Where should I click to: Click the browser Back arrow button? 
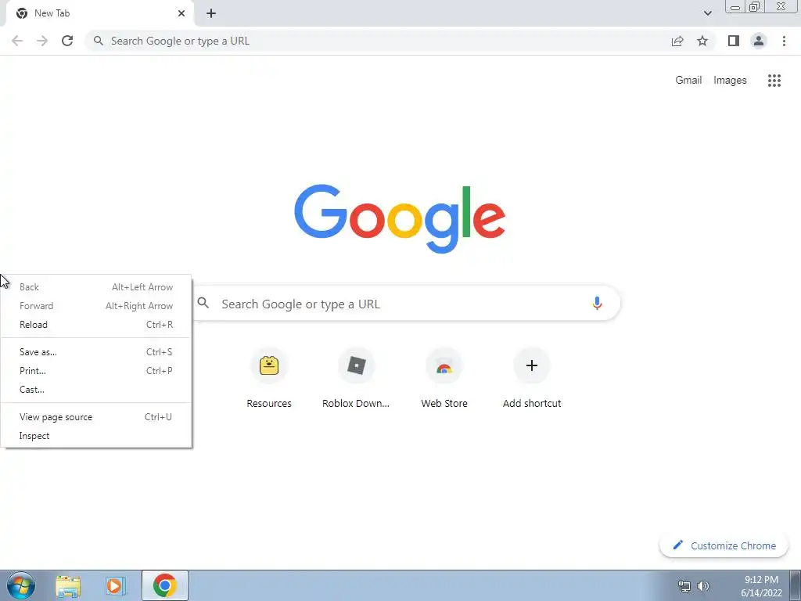click(17, 41)
